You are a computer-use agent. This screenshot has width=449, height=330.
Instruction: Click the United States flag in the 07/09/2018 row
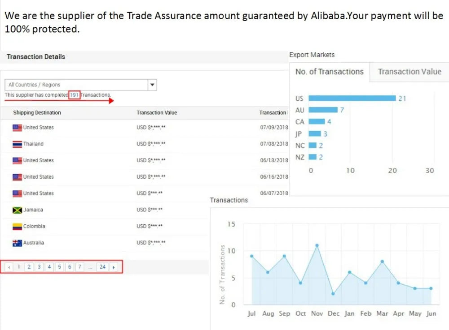click(17, 128)
